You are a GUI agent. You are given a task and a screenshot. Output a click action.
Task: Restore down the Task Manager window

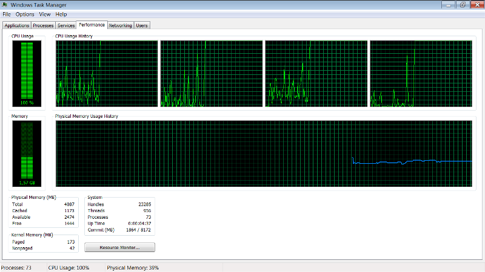463,4
